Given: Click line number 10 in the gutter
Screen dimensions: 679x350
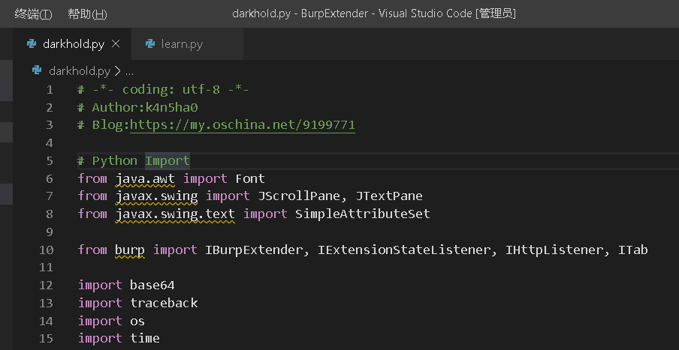Looking at the screenshot, I should click(46, 250).
